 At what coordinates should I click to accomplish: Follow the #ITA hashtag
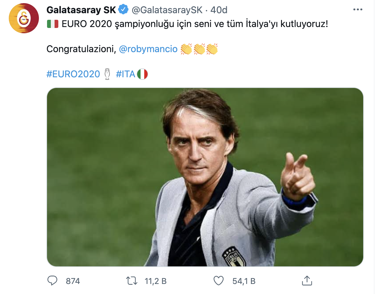pyautogui.click(x=125, y=74)
